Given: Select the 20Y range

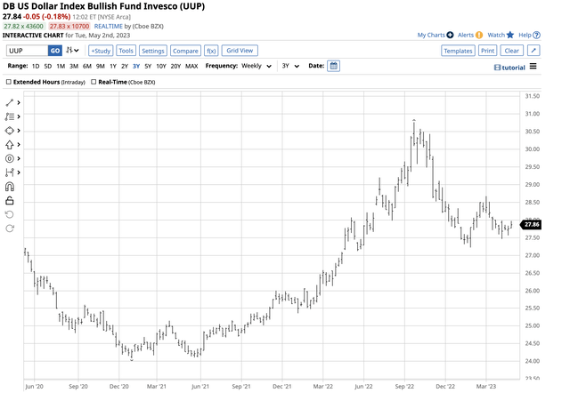Looking at the screenshot, I should tap(175, 66).
